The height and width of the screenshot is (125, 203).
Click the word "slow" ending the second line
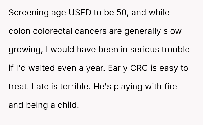click(x=173, y=31)
